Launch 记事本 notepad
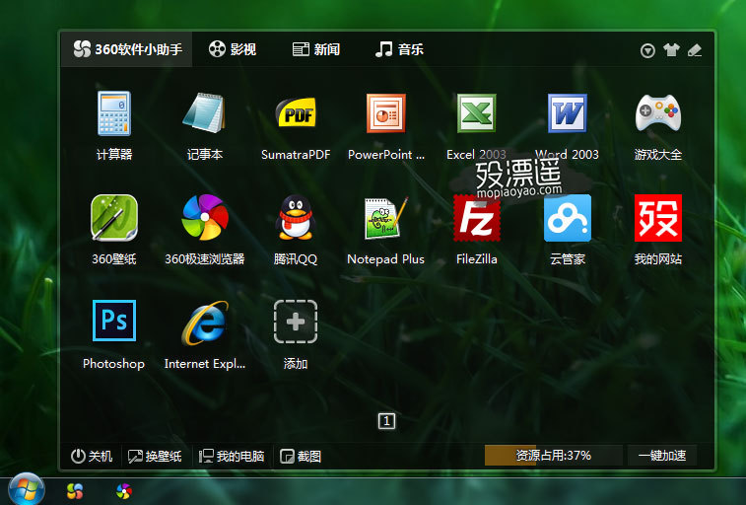This screenshot has width=746, height=505. click(x=205, y=113)
